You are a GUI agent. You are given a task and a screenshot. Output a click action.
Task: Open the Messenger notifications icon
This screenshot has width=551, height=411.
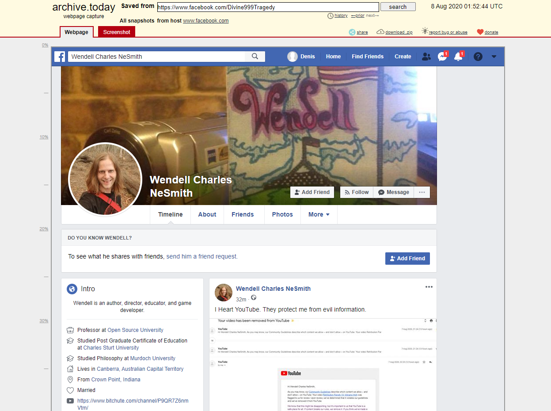pyautogui.click(x=442, y=56)
